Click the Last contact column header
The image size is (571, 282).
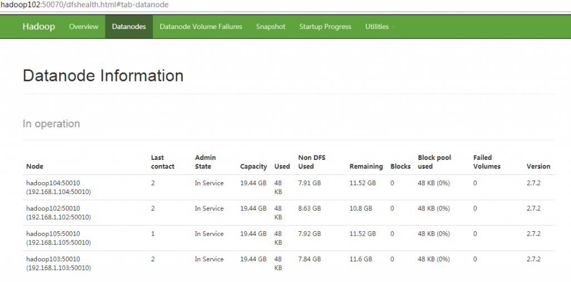pos(162,162)
